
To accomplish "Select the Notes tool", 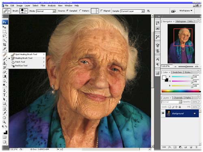I will [4, 109].
